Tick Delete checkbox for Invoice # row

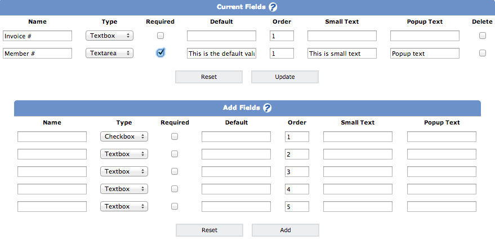pyautogui.click(x=483, y=36)
